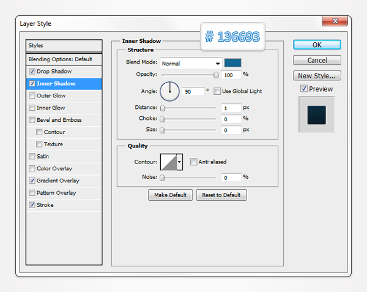Open the Blend Mode dropdown

191,63
